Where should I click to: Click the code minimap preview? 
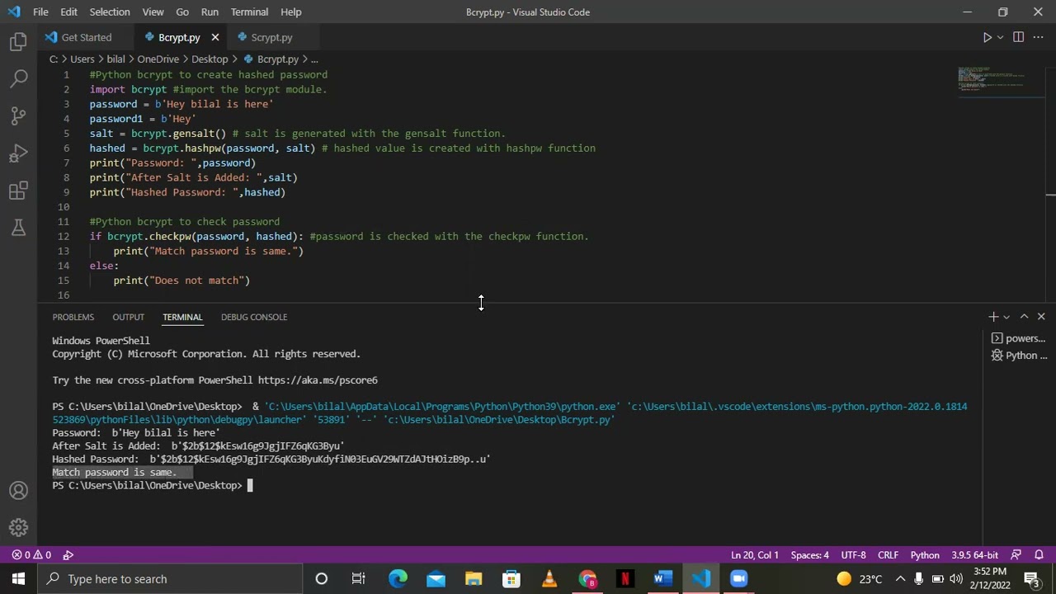[1002, 80]
